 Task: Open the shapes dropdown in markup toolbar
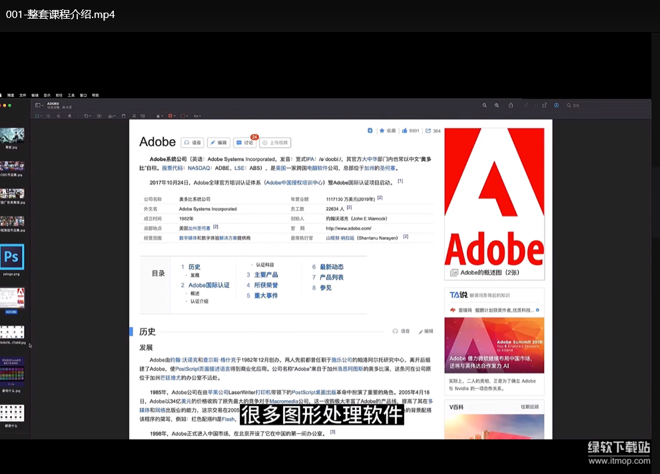pos(87,116)
